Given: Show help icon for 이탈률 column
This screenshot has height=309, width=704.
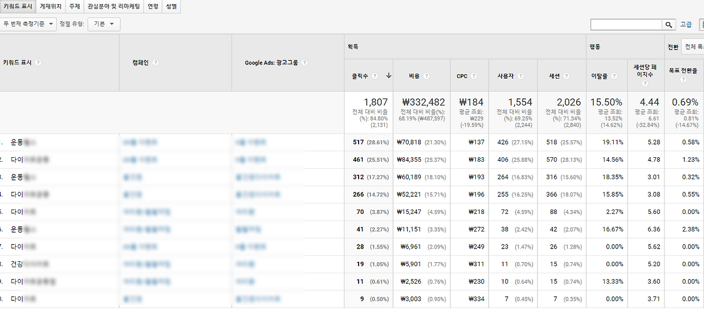Looking at the screenshot, I should [x=614, y=76].
